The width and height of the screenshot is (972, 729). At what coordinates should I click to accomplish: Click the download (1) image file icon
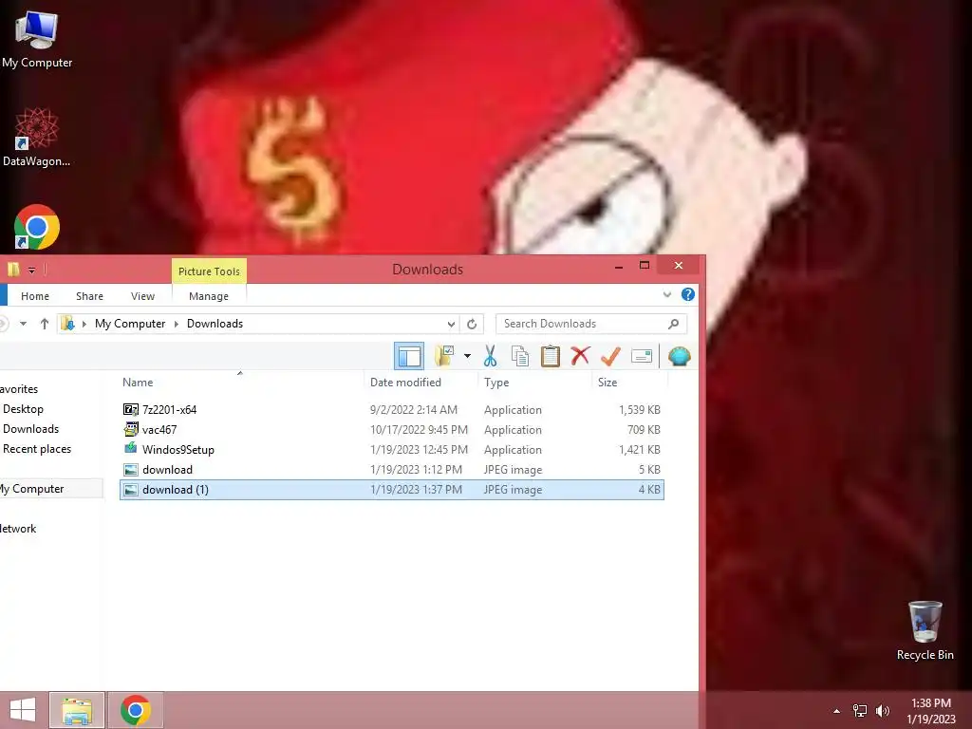pyautogui.click(x=131, y=490)
